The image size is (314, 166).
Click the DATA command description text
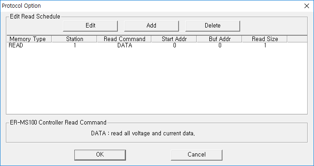pos(143,134)
